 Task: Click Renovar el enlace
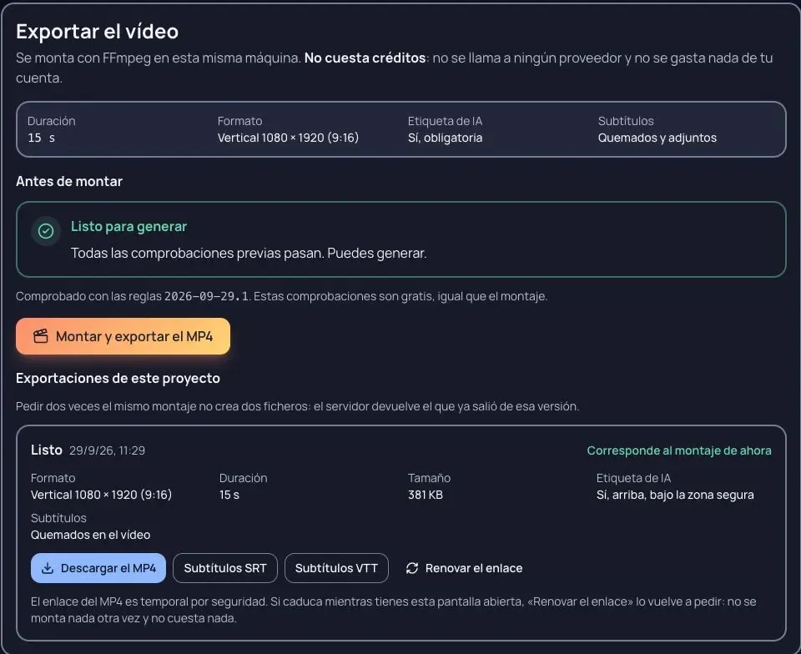(x=464, y=568)
